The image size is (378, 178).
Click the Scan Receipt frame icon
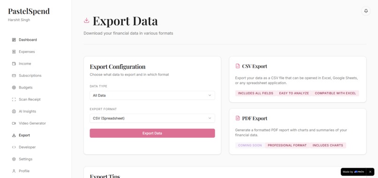tap(14, 99)
